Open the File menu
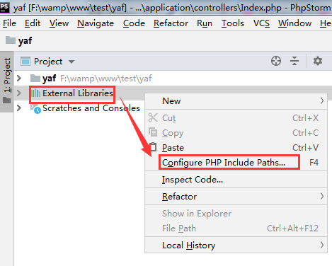The height and width of the screenshot is (266, 332). click(9, 23)
